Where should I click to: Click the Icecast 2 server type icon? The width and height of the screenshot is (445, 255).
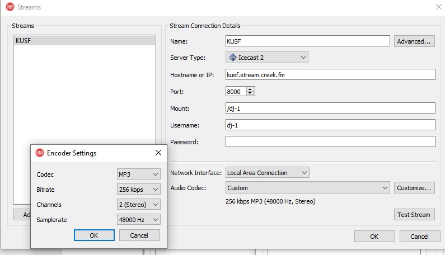(x=233, y=57)
